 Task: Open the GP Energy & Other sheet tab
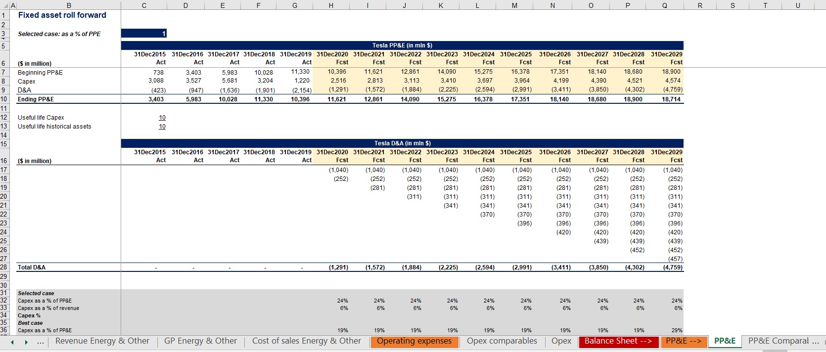tap(200, 341)
